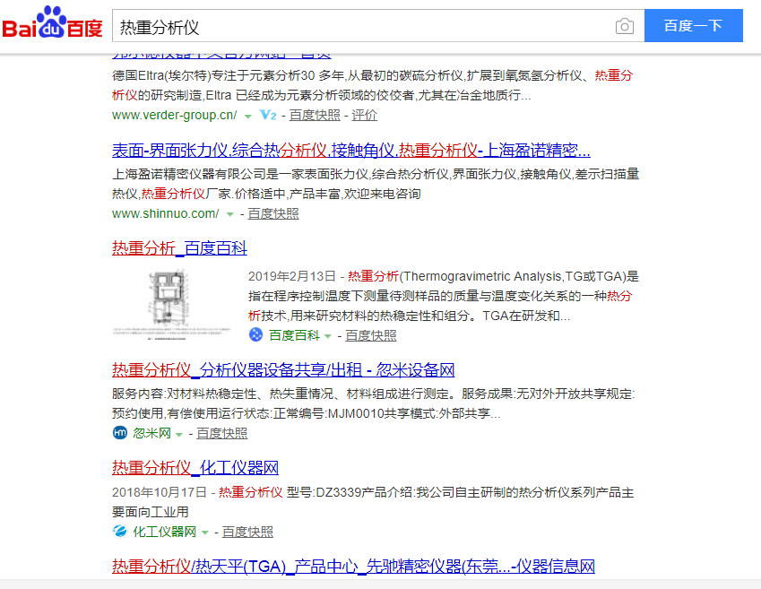The height and width of the screenshot is (589, 761).
Task: Open image search via camera icon
Action: coord(624,26)
